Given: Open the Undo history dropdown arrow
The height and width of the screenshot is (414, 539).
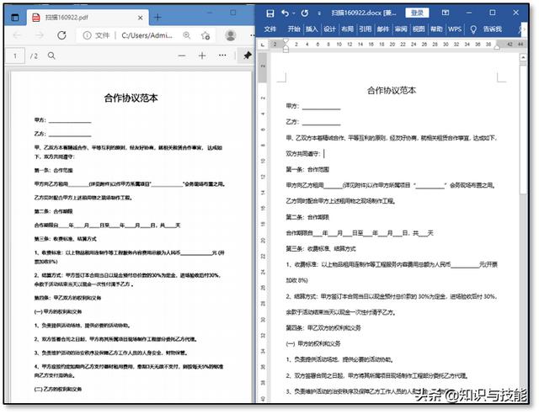Looking at the screenshot, I should coord(294,13).
